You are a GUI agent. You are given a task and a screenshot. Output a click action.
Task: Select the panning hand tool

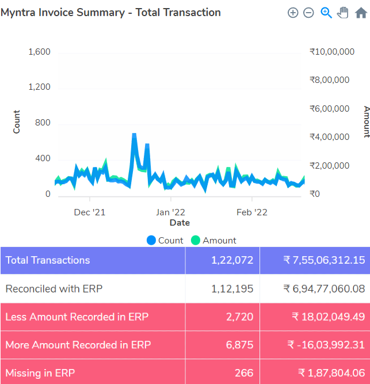tap(343, 13)
